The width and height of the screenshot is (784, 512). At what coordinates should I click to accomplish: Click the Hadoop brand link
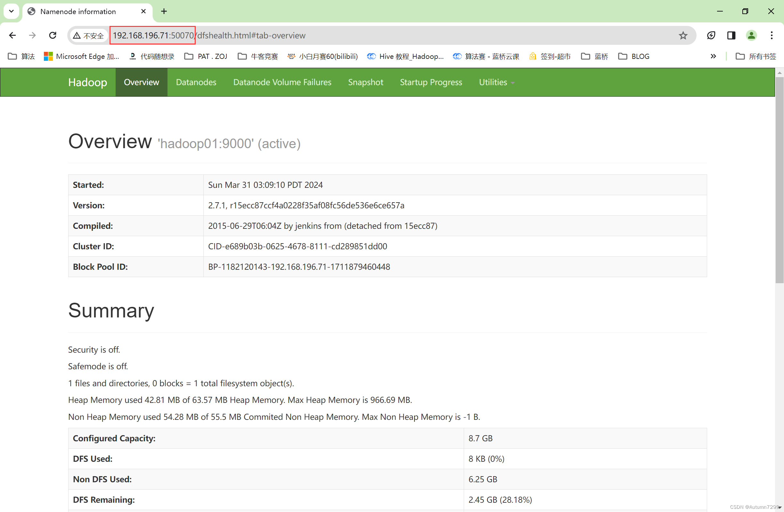pos(87,82)
